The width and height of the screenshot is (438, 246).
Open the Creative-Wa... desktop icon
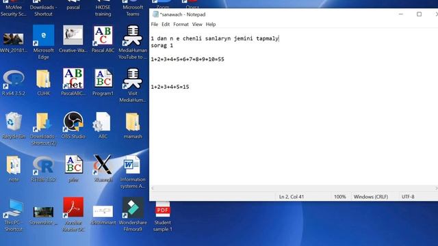coord(73,36)
